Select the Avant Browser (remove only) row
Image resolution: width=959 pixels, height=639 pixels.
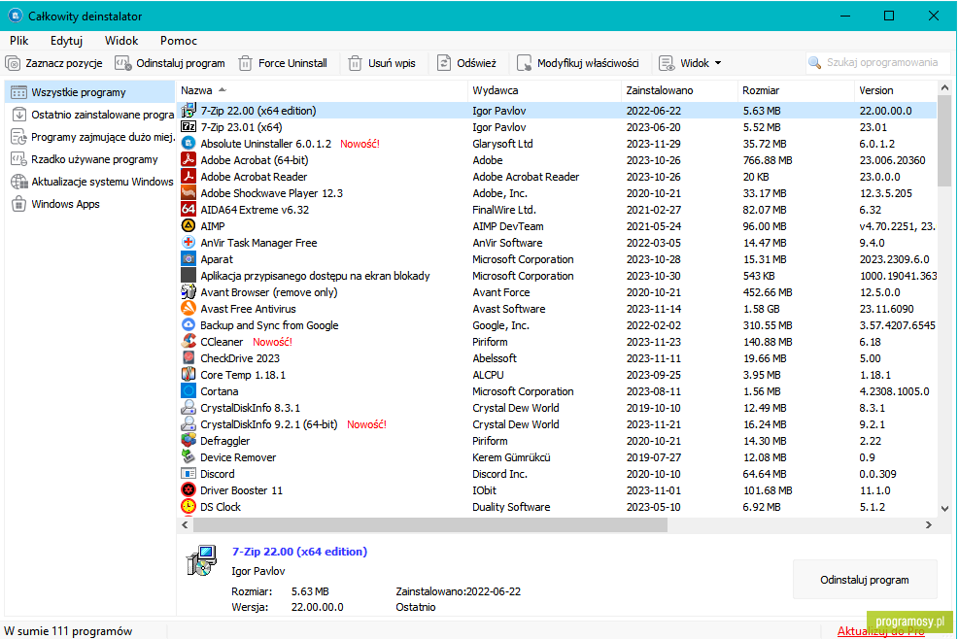557,292
